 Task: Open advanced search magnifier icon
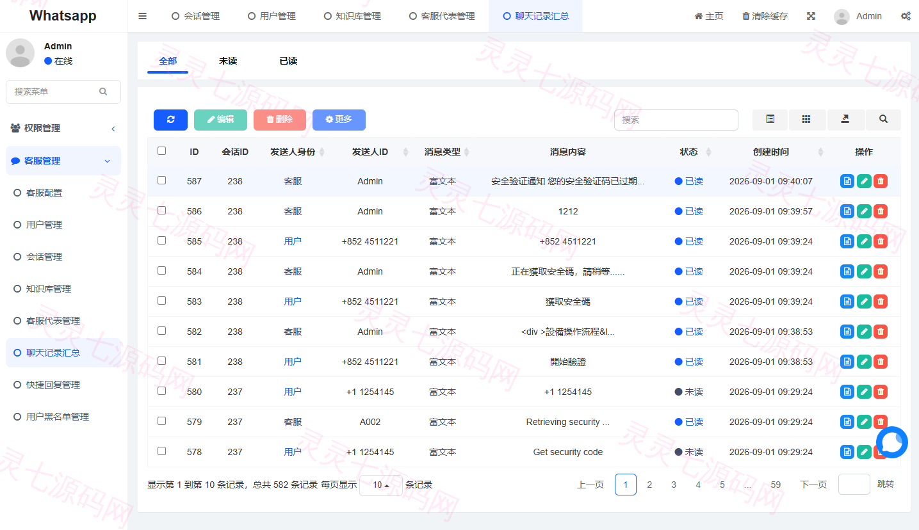883,120
